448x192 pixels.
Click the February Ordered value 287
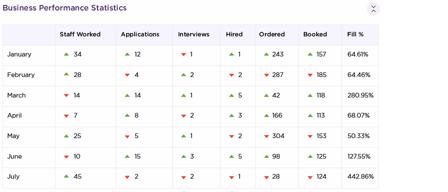click(x=278, y=75)
